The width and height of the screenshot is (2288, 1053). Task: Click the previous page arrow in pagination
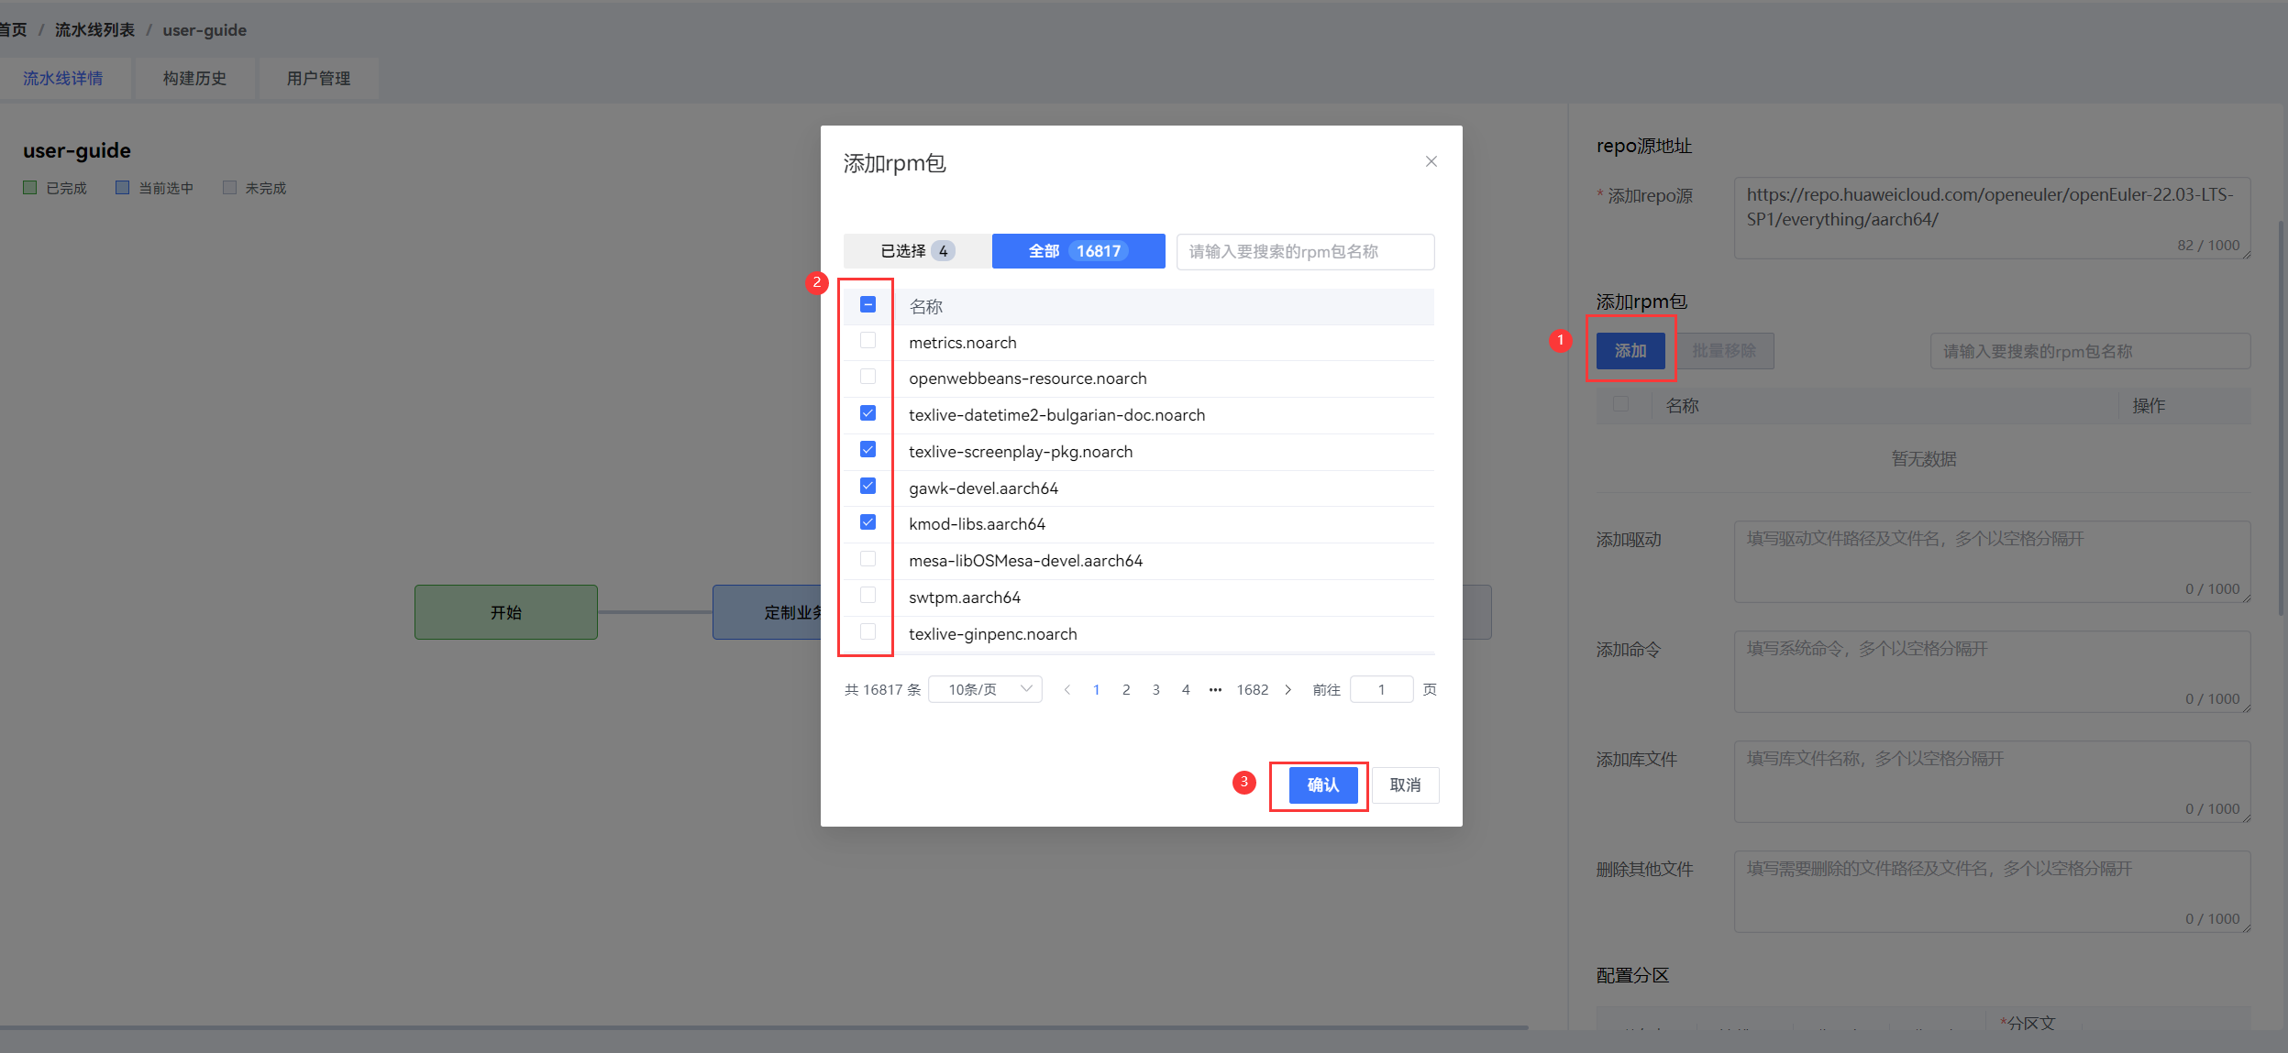pyautogui.click(x=1067, y=690)
